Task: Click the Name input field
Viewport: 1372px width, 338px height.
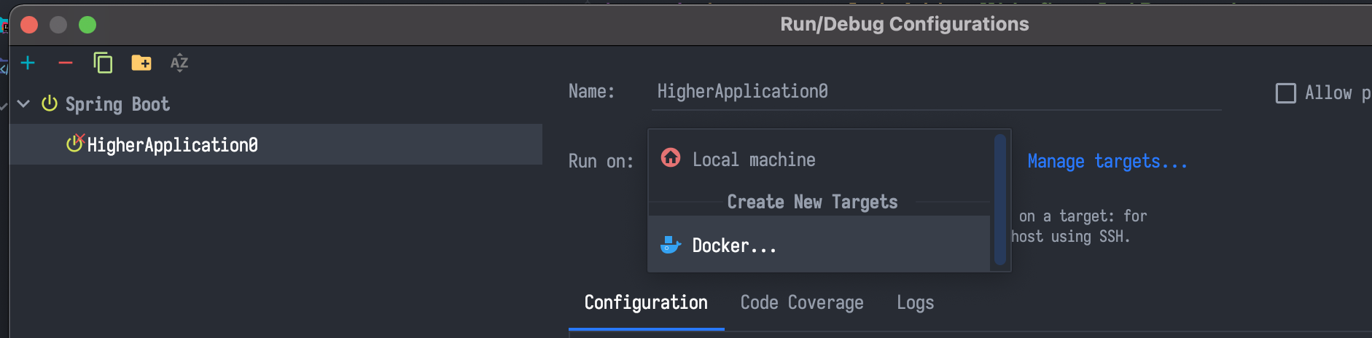Action: coord(936,92)
